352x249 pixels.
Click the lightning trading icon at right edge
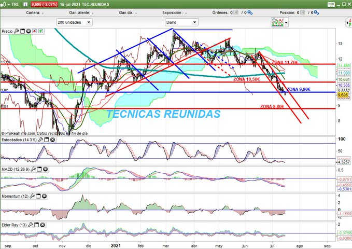(349, 22)
